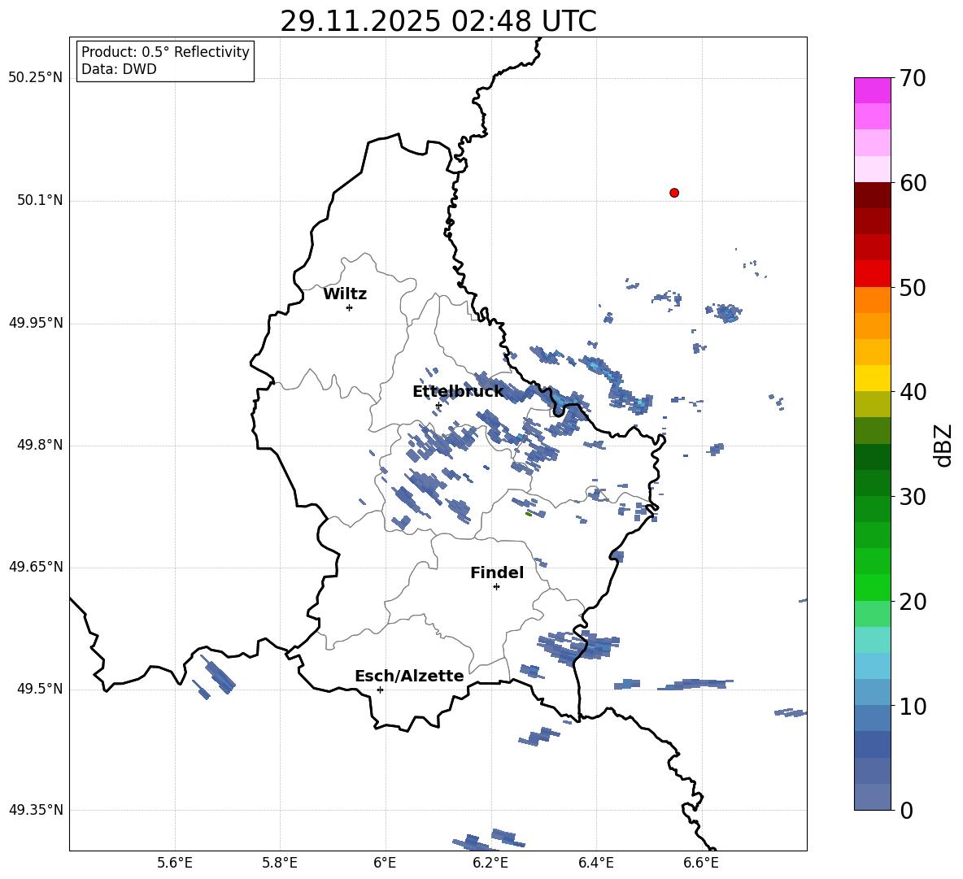This screenshot has width=963, height=879.
Task: Select the Esch/Alzette city label
Action: click(409, 676)
